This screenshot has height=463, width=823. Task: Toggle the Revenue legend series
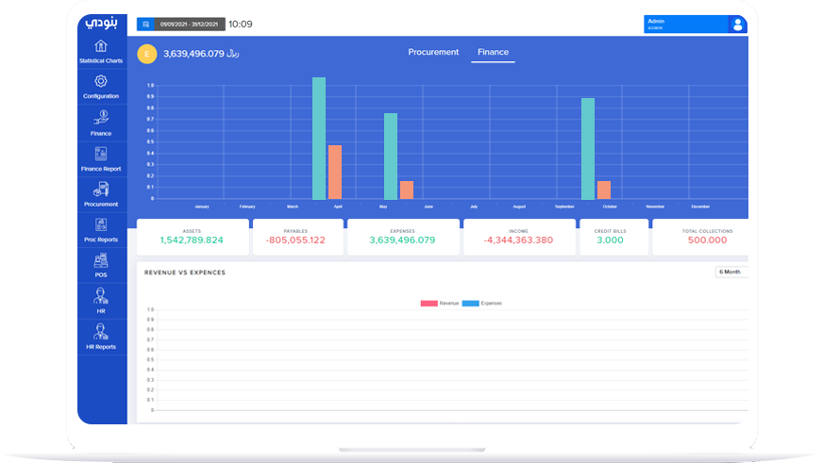(x=437, y=303)
